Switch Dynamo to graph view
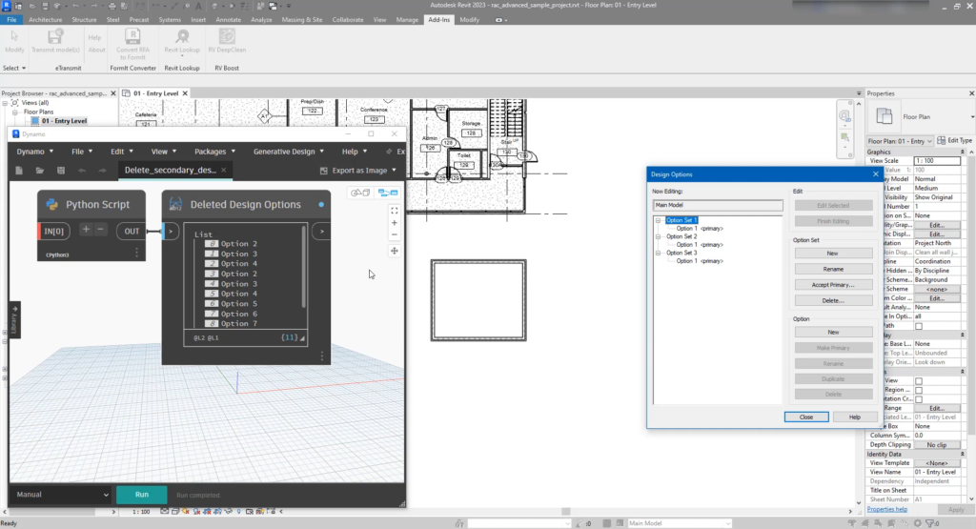Image resolution: width=976 pixels, height=529 pixels. coord(388,193)
